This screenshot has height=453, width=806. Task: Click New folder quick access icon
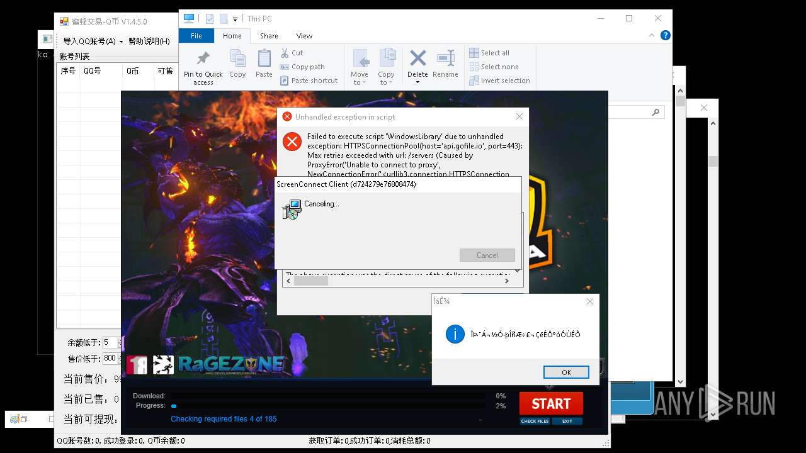tap(224, 19)
